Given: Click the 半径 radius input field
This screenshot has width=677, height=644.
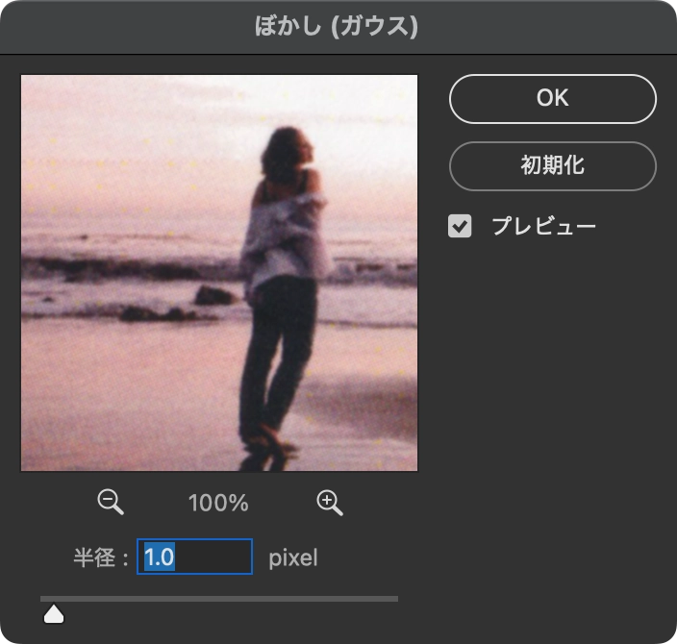Looking at the screenshot, I should pos(194,557).
